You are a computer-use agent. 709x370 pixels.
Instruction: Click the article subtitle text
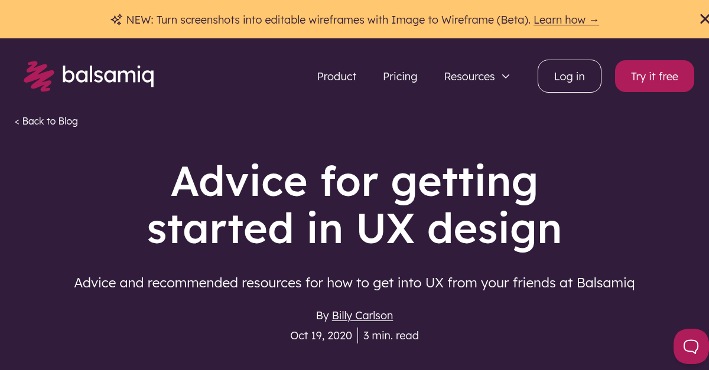click(354, 283)
